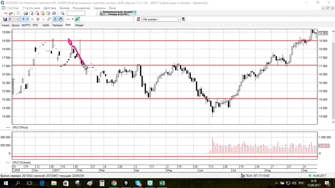This screenshot has height=188, width=335.
Task: Click the toolbar search input field
Action: coord(76,13)
